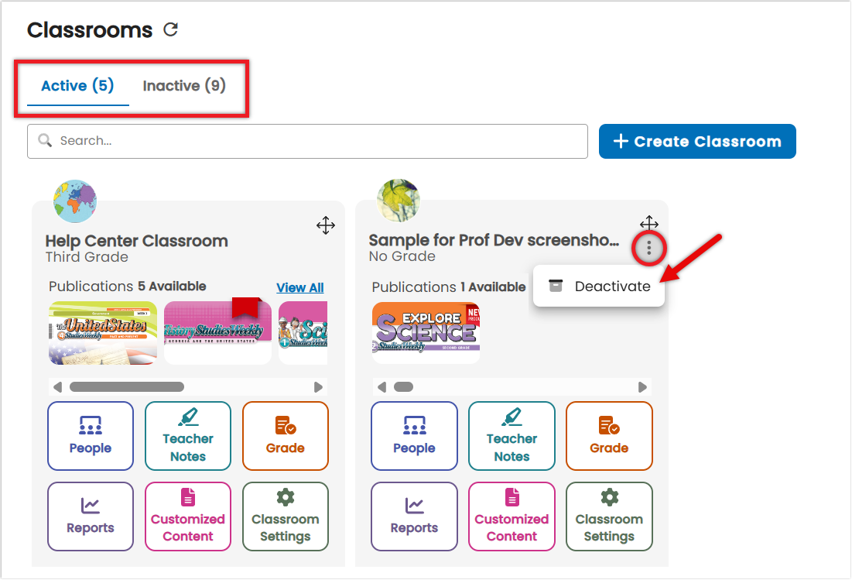Click the publications scrollbar thumb in Help Center Classroom

point(127,387)
